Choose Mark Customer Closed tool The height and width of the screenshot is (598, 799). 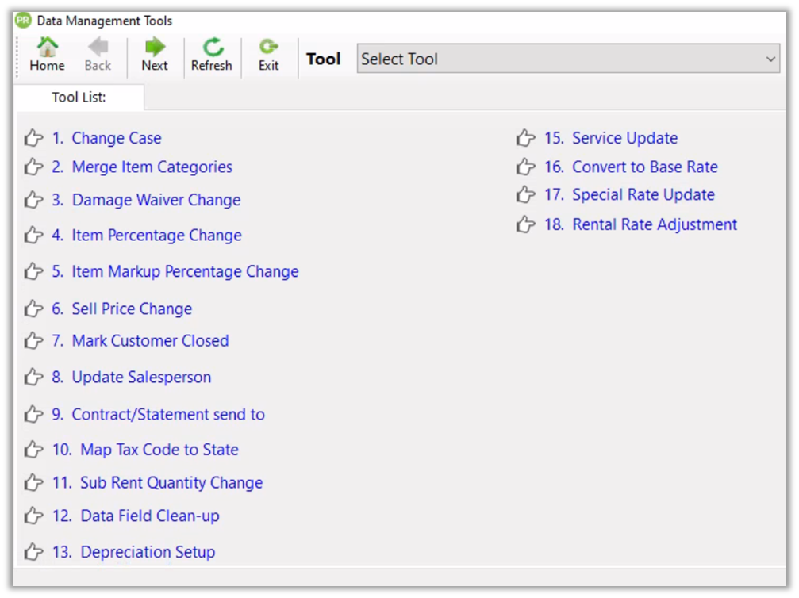(150, 341)
